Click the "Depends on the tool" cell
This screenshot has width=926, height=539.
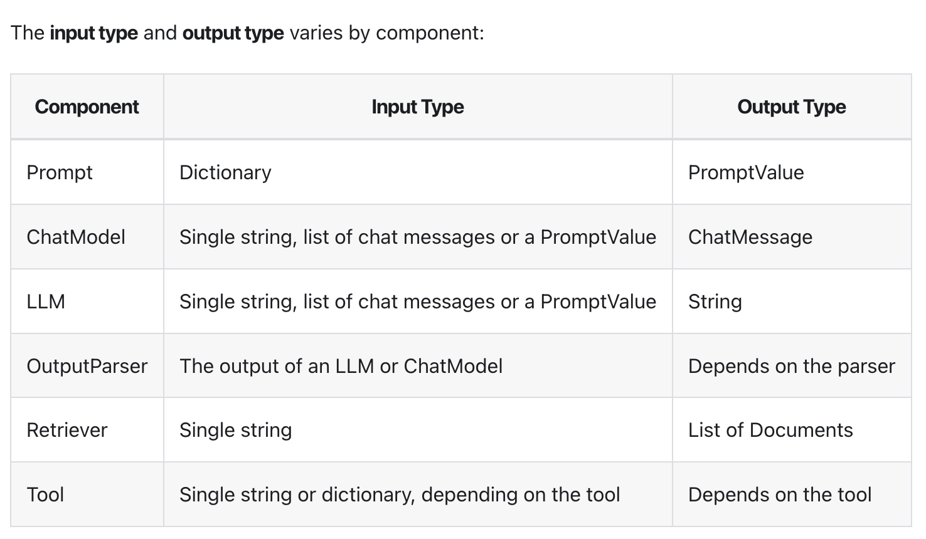779,495
